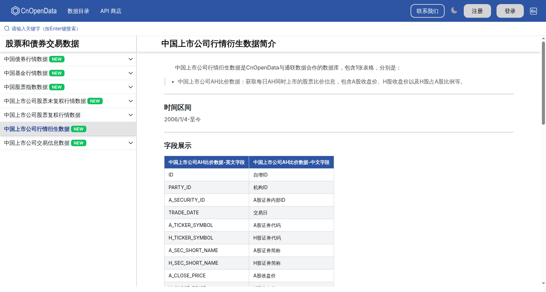546x292 pixels.
Task: Click the H_TICKER_SYMBOL table cell
Action: click(206, 238)
